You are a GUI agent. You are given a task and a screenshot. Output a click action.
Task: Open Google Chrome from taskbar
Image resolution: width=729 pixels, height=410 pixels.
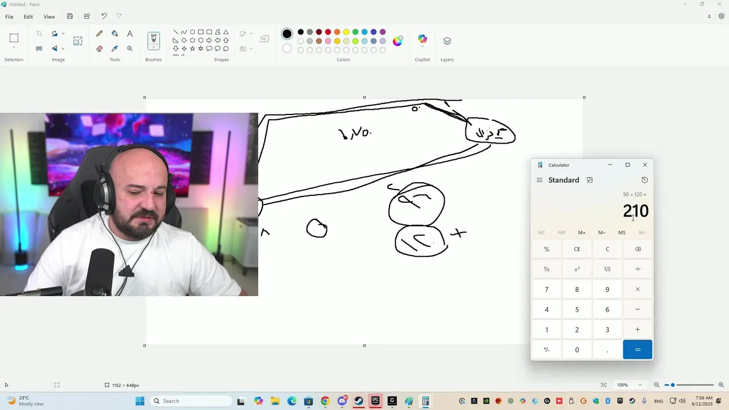[325, 401]
